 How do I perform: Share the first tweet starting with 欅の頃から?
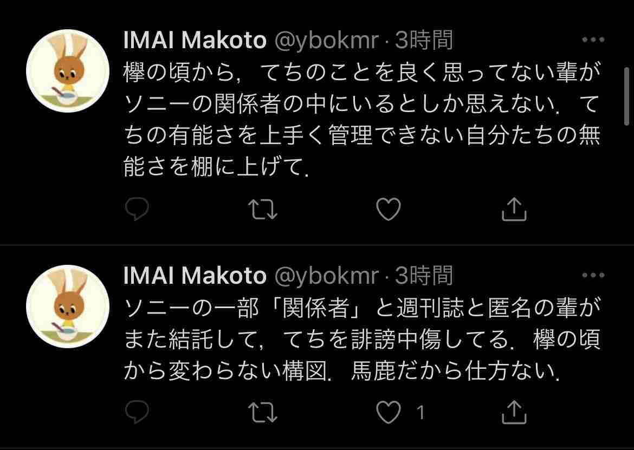click(x=514, y=209)
